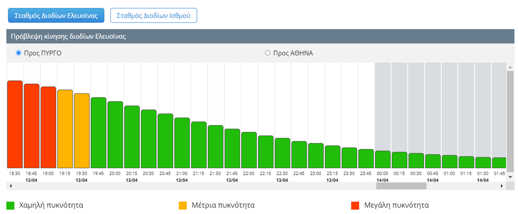Image resolution: width=518 pixels, height=214 pixels.
Task: Choose the Προς ΑΘΗΝΑ radio option
Action: point(268,53)
